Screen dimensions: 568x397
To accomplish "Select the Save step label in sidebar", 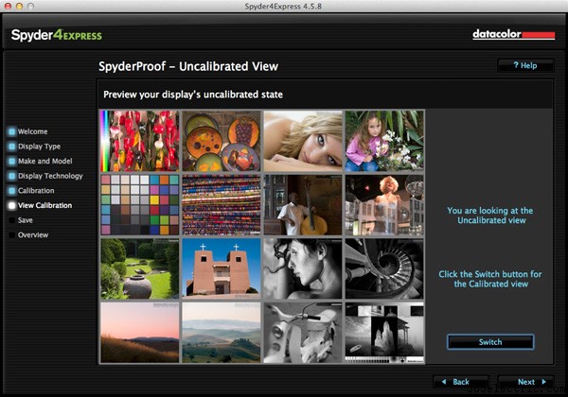I will (x=25, y=220).
